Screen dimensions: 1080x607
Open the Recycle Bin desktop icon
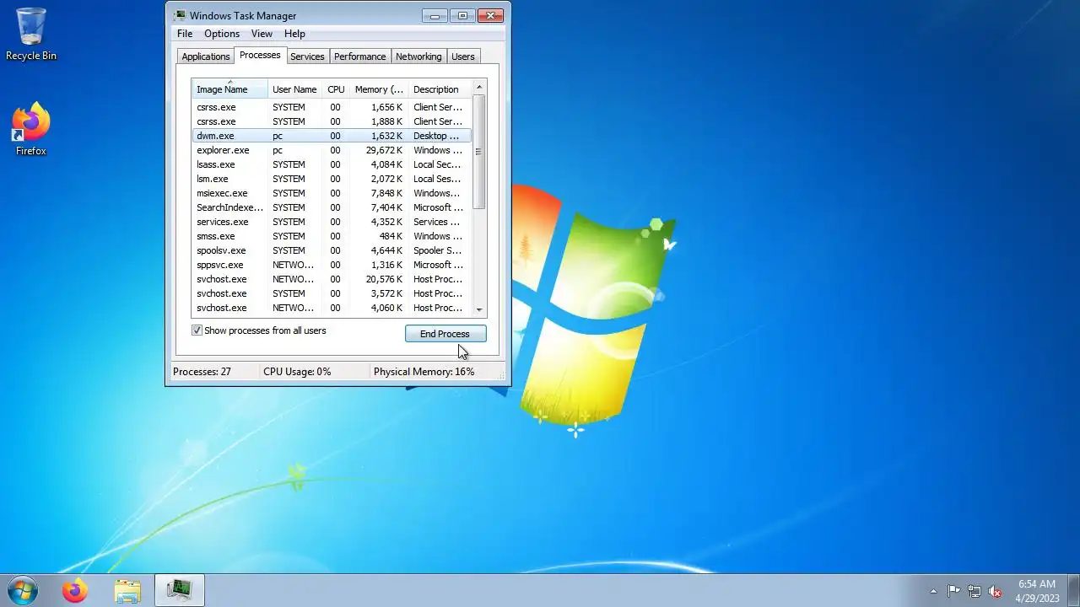click(31, 34)
